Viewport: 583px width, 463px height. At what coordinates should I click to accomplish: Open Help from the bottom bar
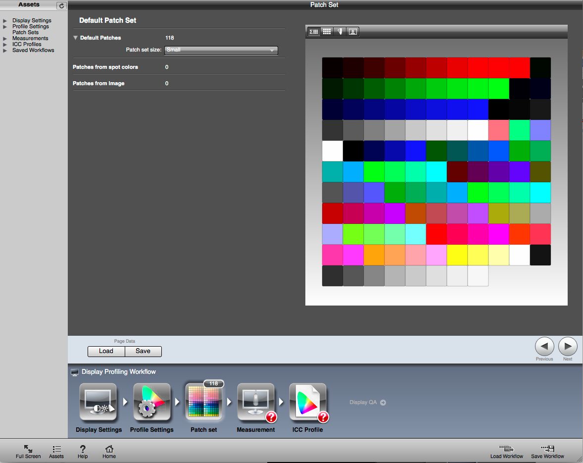[83, 452]
